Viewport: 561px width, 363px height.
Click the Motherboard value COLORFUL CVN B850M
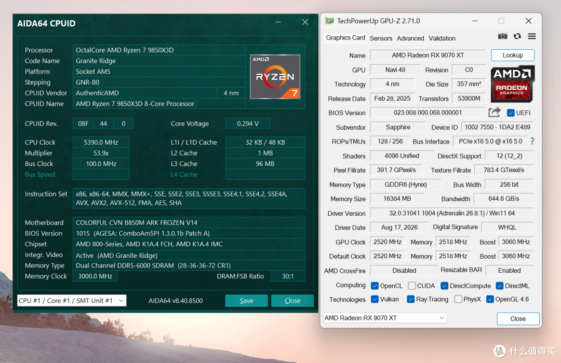click(189, 222)
